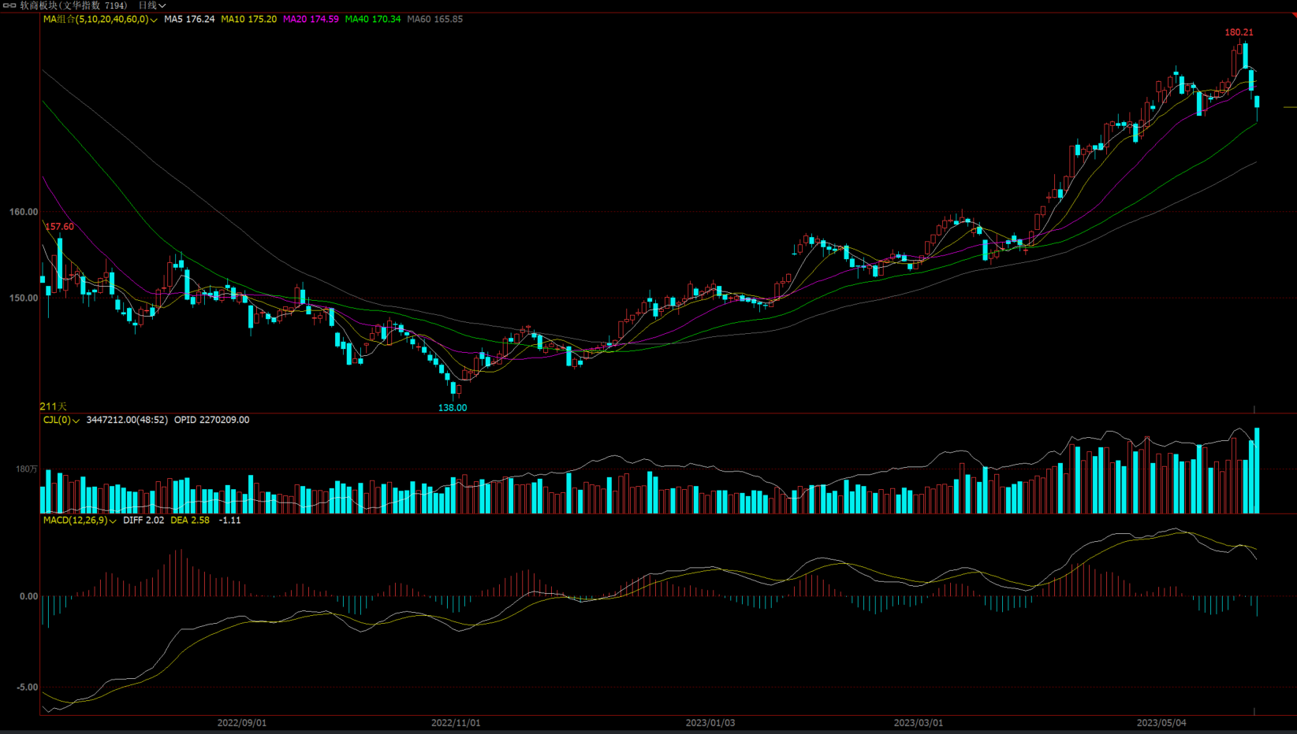
Task: Click the DEA 2.58 value
Action: [x=190, y=521]
